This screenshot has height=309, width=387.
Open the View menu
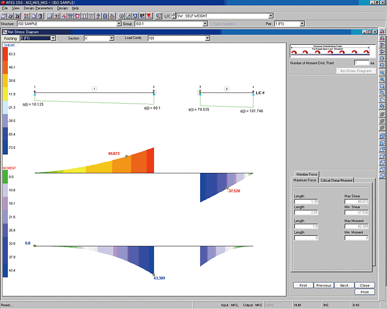click(15, 8)
